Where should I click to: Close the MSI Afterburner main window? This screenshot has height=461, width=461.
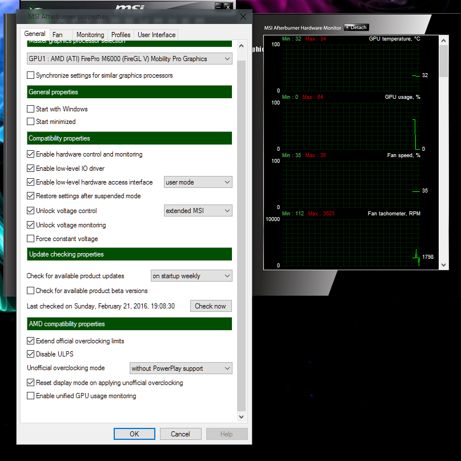pos(228,6)
